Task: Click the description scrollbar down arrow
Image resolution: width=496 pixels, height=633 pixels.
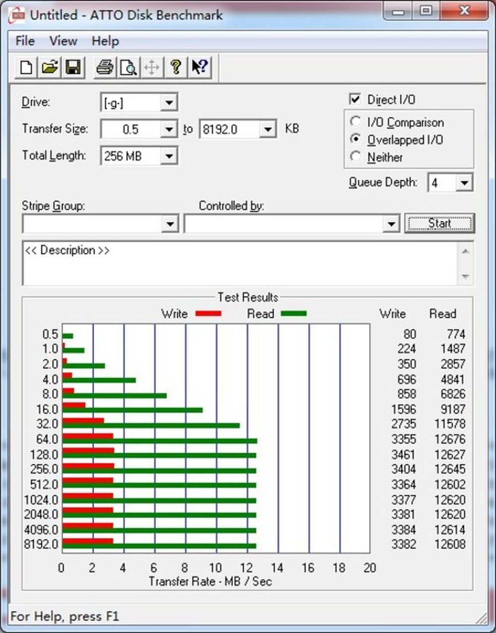Action: tap(465, 276)
